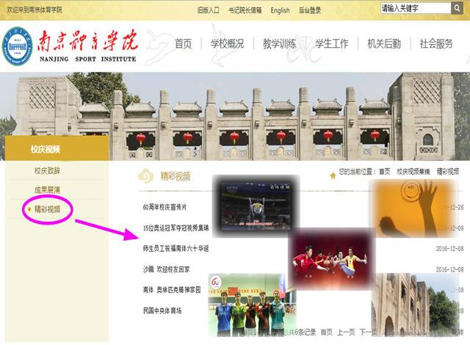Click the 后台登录 link

pyautogui.click(x=310, y=10)
